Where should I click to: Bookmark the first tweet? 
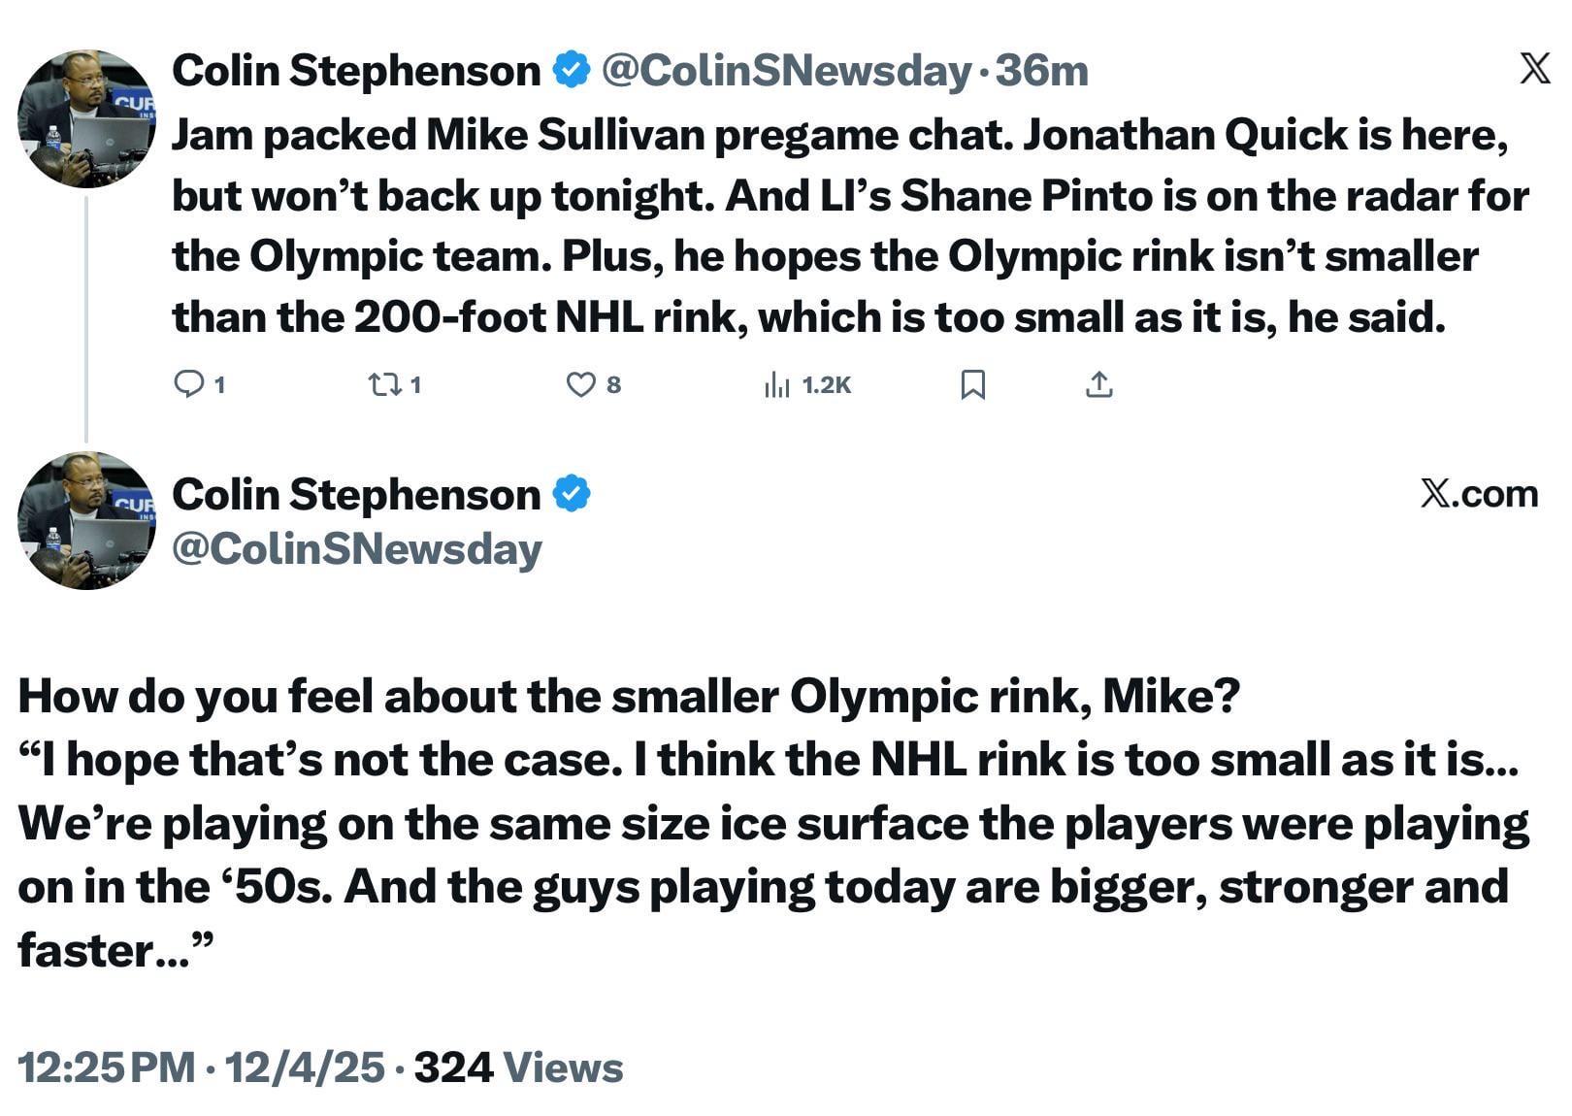point(972,385)
